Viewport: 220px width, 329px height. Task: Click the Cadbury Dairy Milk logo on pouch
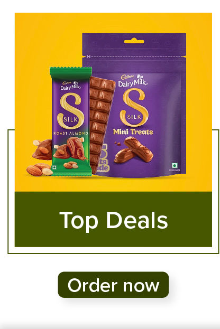(133, 80)
